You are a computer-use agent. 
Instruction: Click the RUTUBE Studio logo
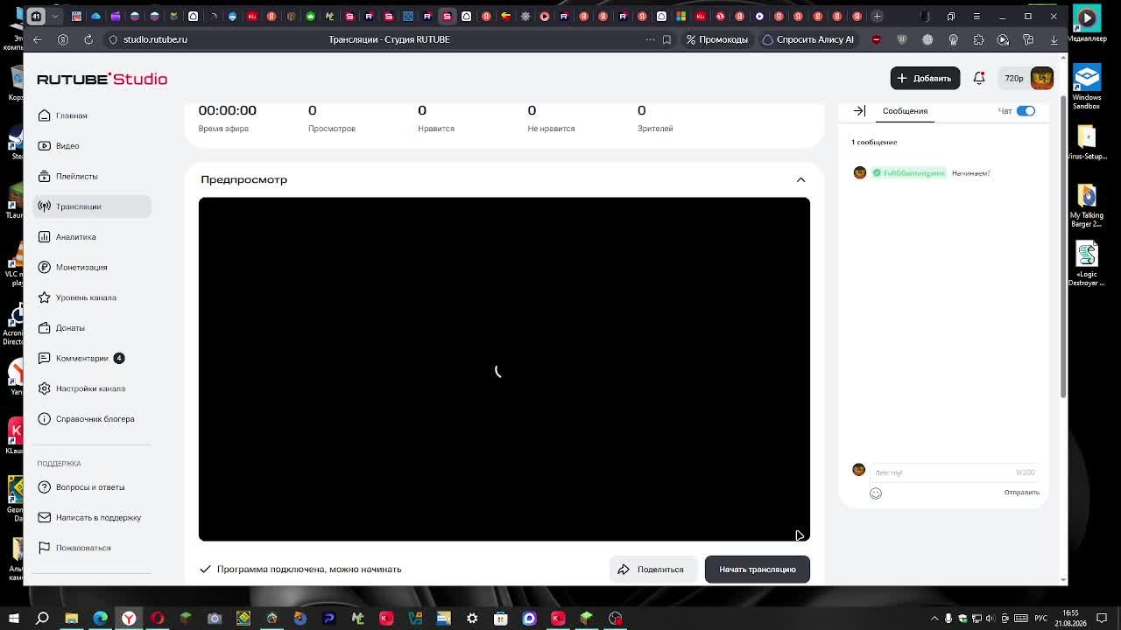click(x=102, y=79)
